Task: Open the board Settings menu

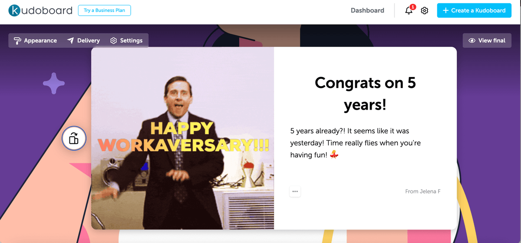Action: click(126, 41)
